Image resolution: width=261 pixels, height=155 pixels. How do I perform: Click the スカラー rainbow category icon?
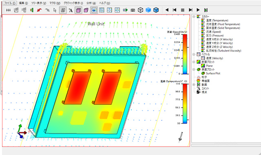[198, 16]
